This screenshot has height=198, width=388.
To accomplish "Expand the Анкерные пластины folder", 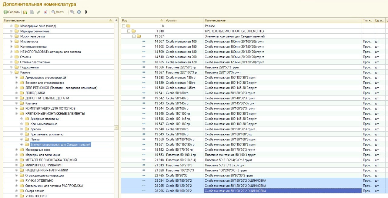I will coord(22,119).
